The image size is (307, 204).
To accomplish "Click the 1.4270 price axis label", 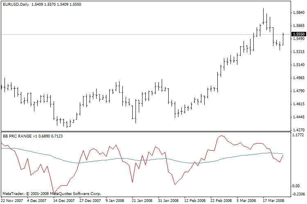I will [298, 129].
